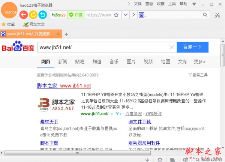Switch to the 音乐 tab

[x=114, y=62]
